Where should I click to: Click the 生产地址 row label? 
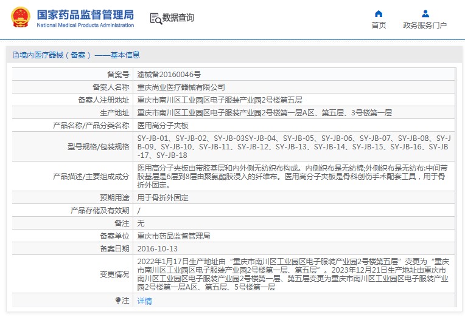click(x=114, y=113)
